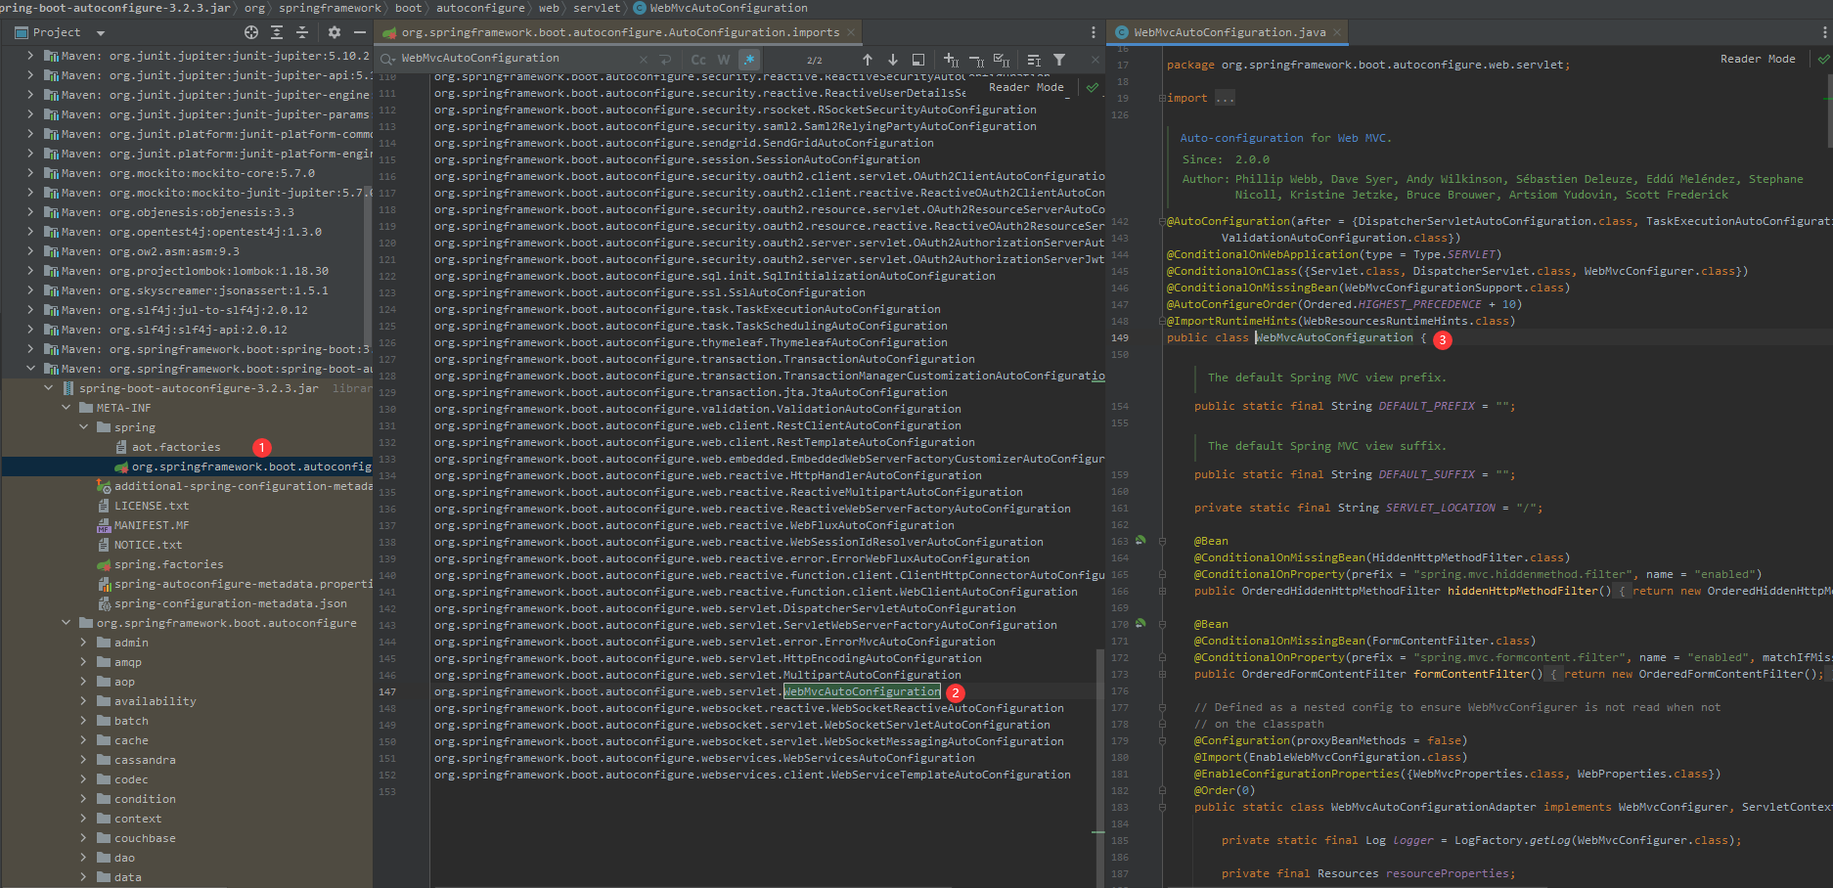Screen dimensions: 1833x888
Task: Toggle Words-only search option
Action: (724, 60)
